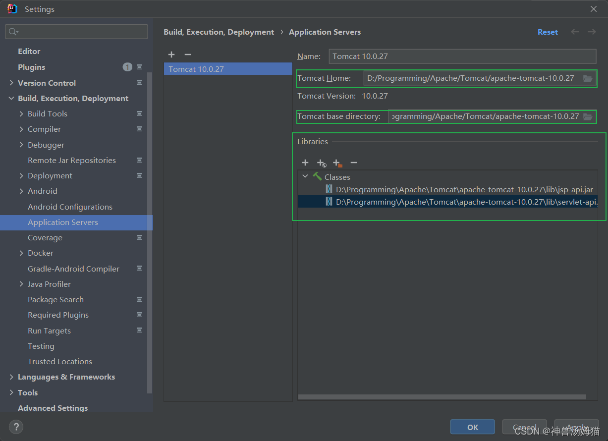
Task: Expand Debugger node
Action: pos(21,145)
